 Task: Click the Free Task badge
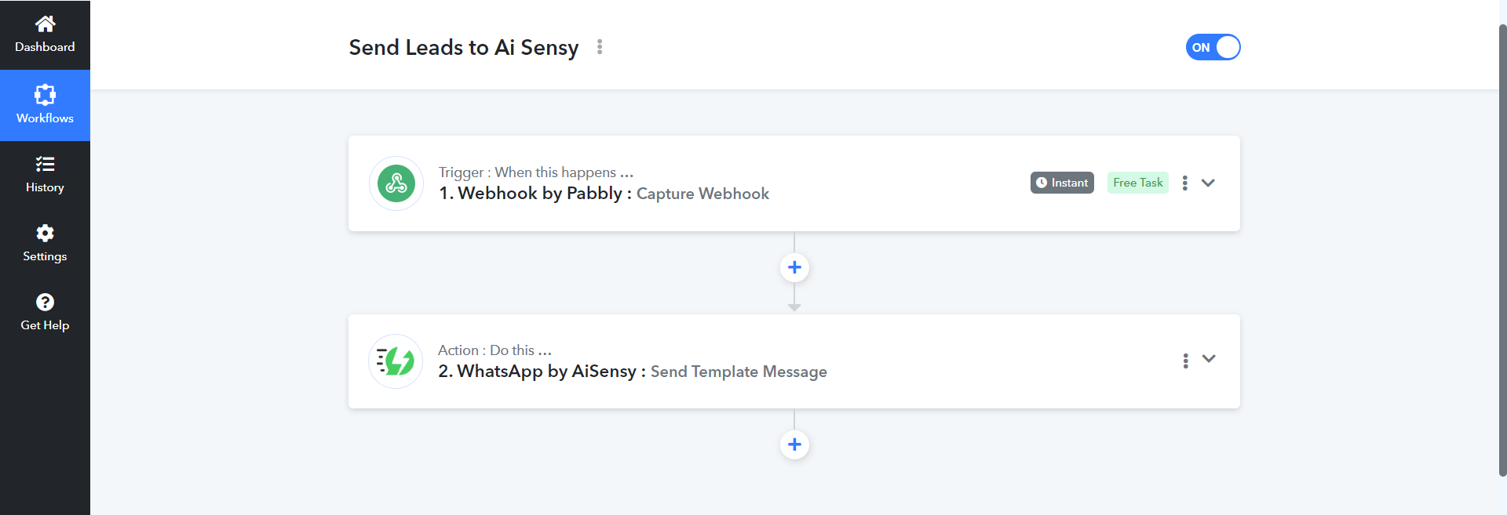point(1138,183)
